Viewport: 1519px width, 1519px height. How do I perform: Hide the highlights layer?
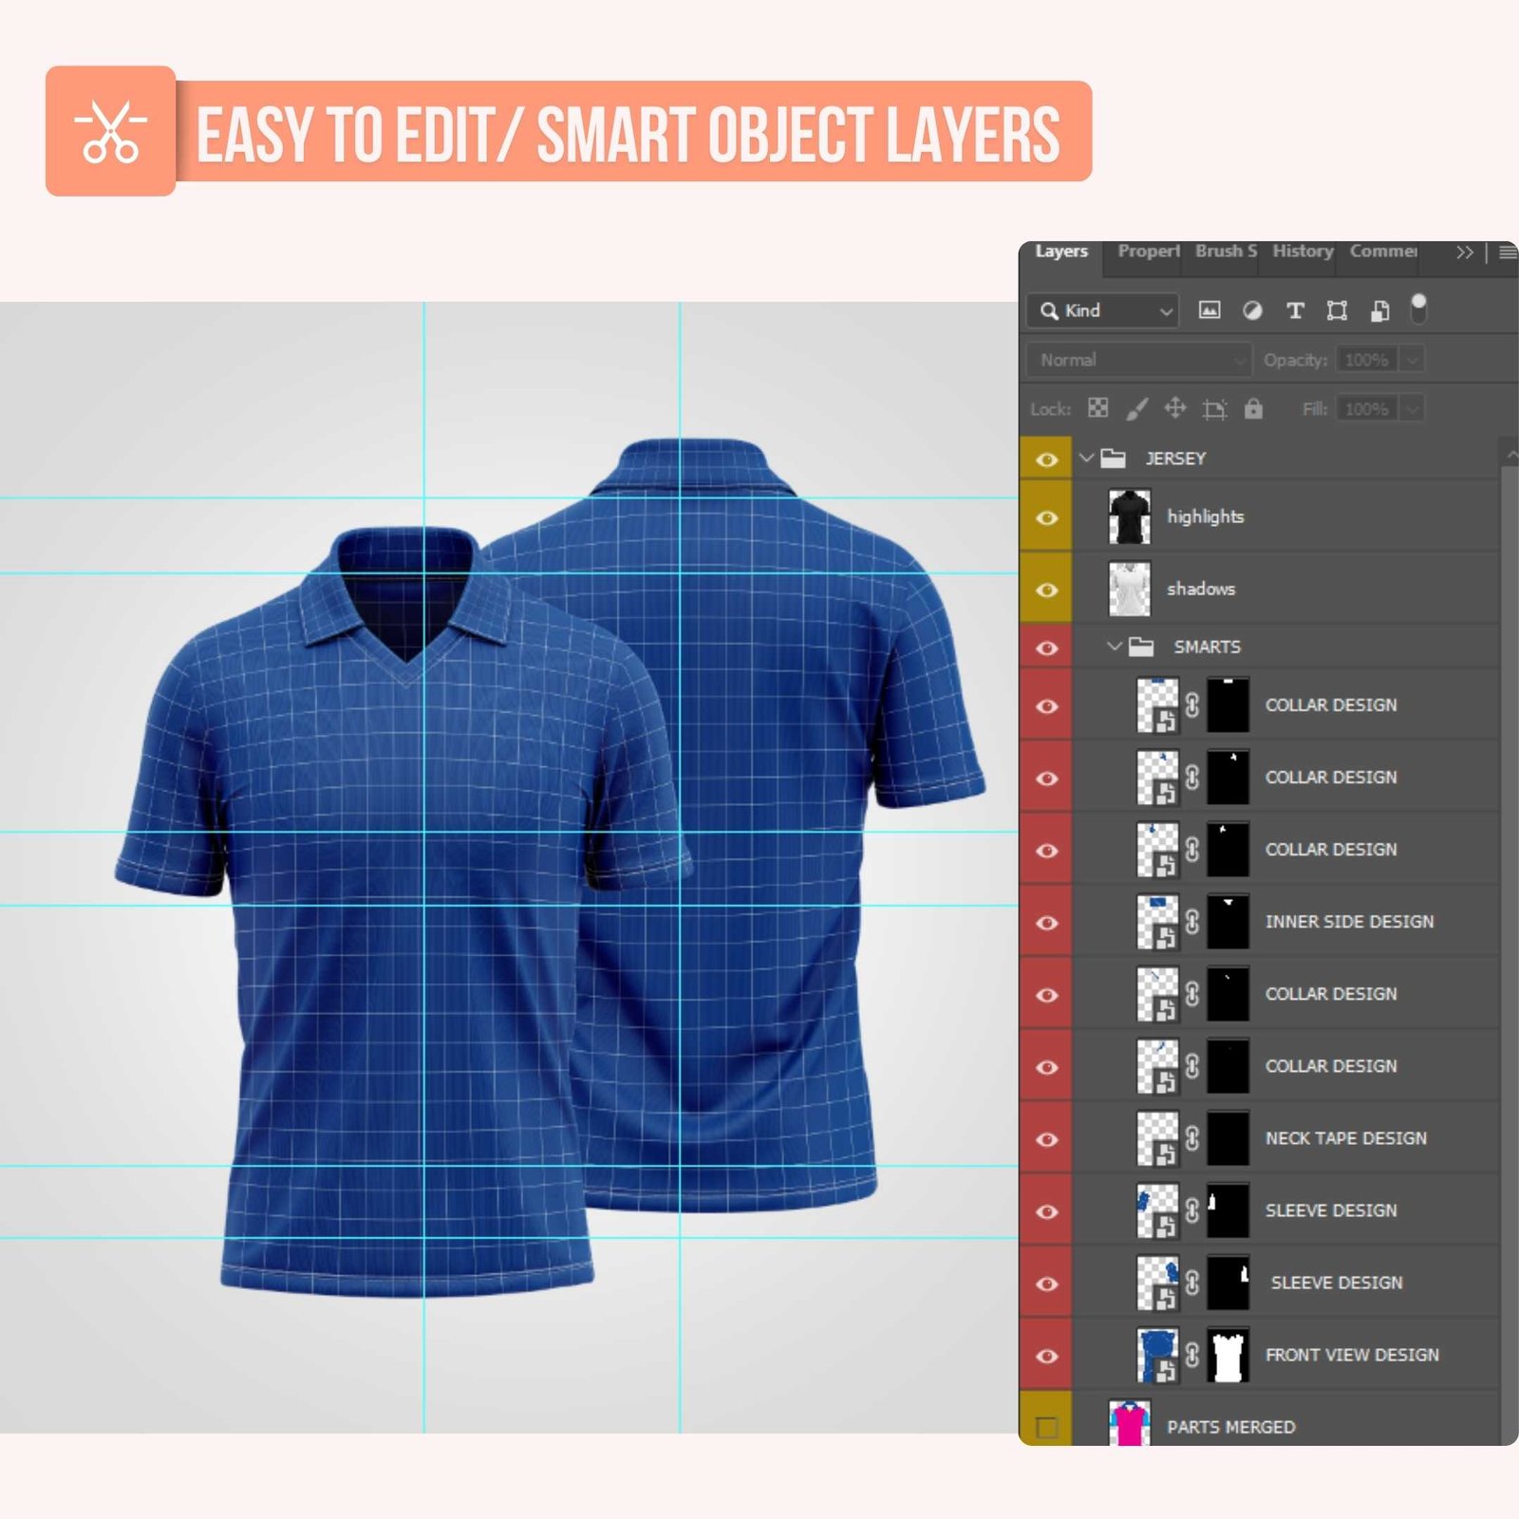click(1046, 517)
